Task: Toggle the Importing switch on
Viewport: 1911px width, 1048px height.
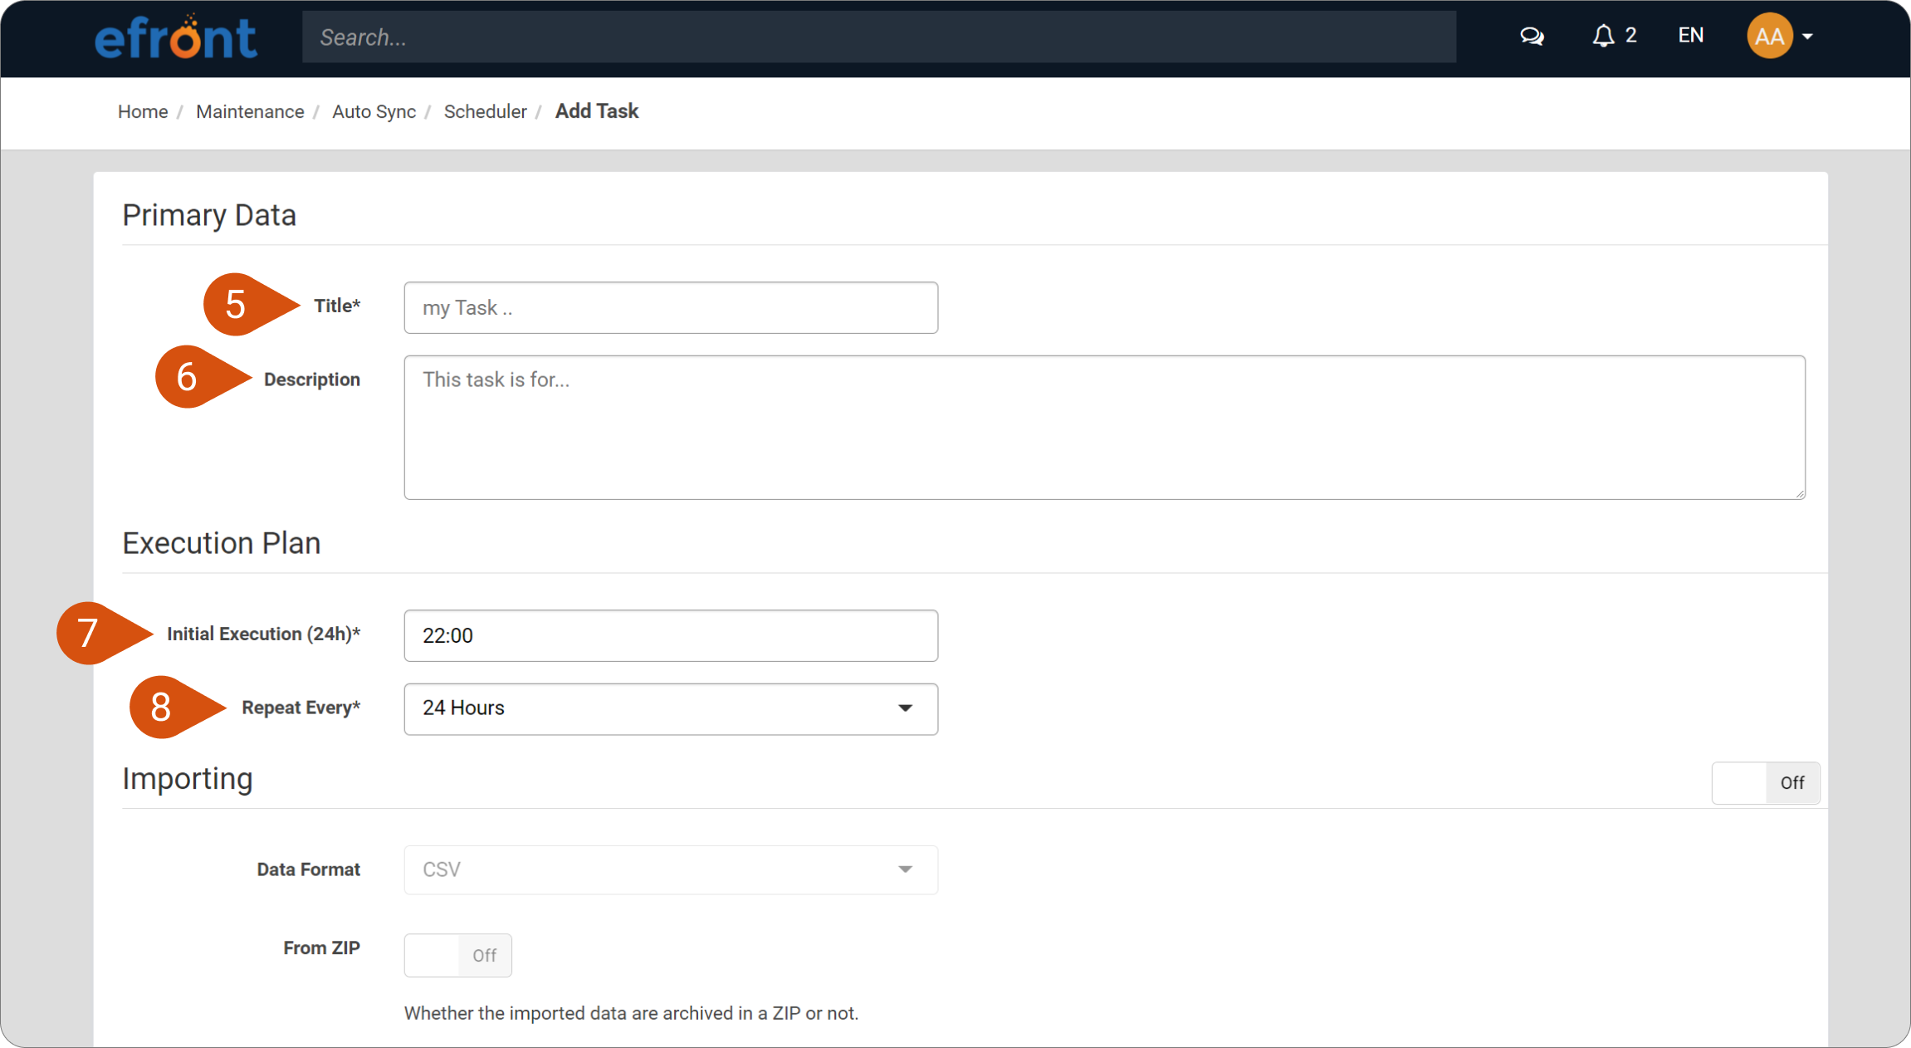Action: pyautogui.click(x=1765, y=782)
